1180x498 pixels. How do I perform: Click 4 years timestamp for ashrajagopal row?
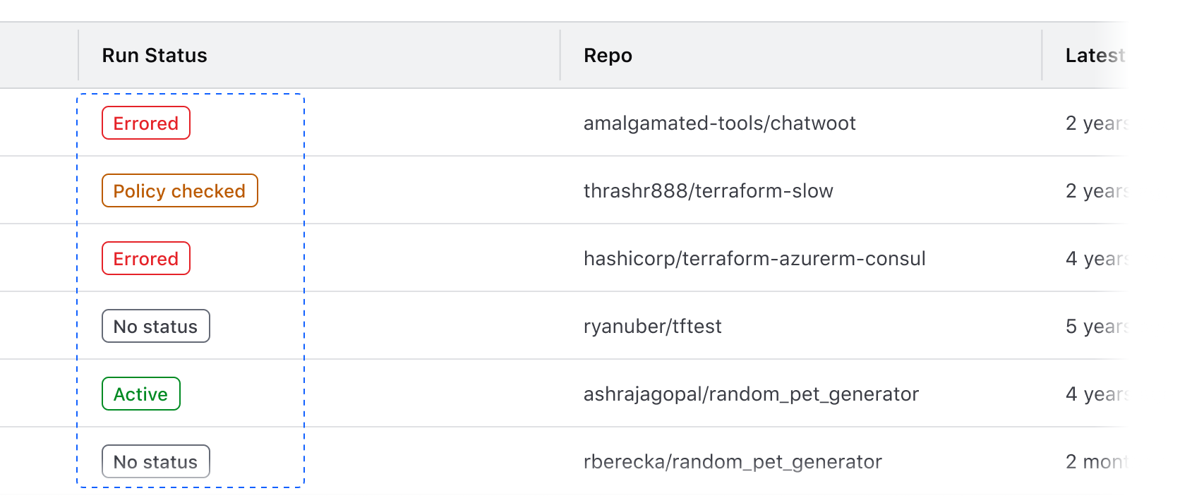pos(1096,394)
